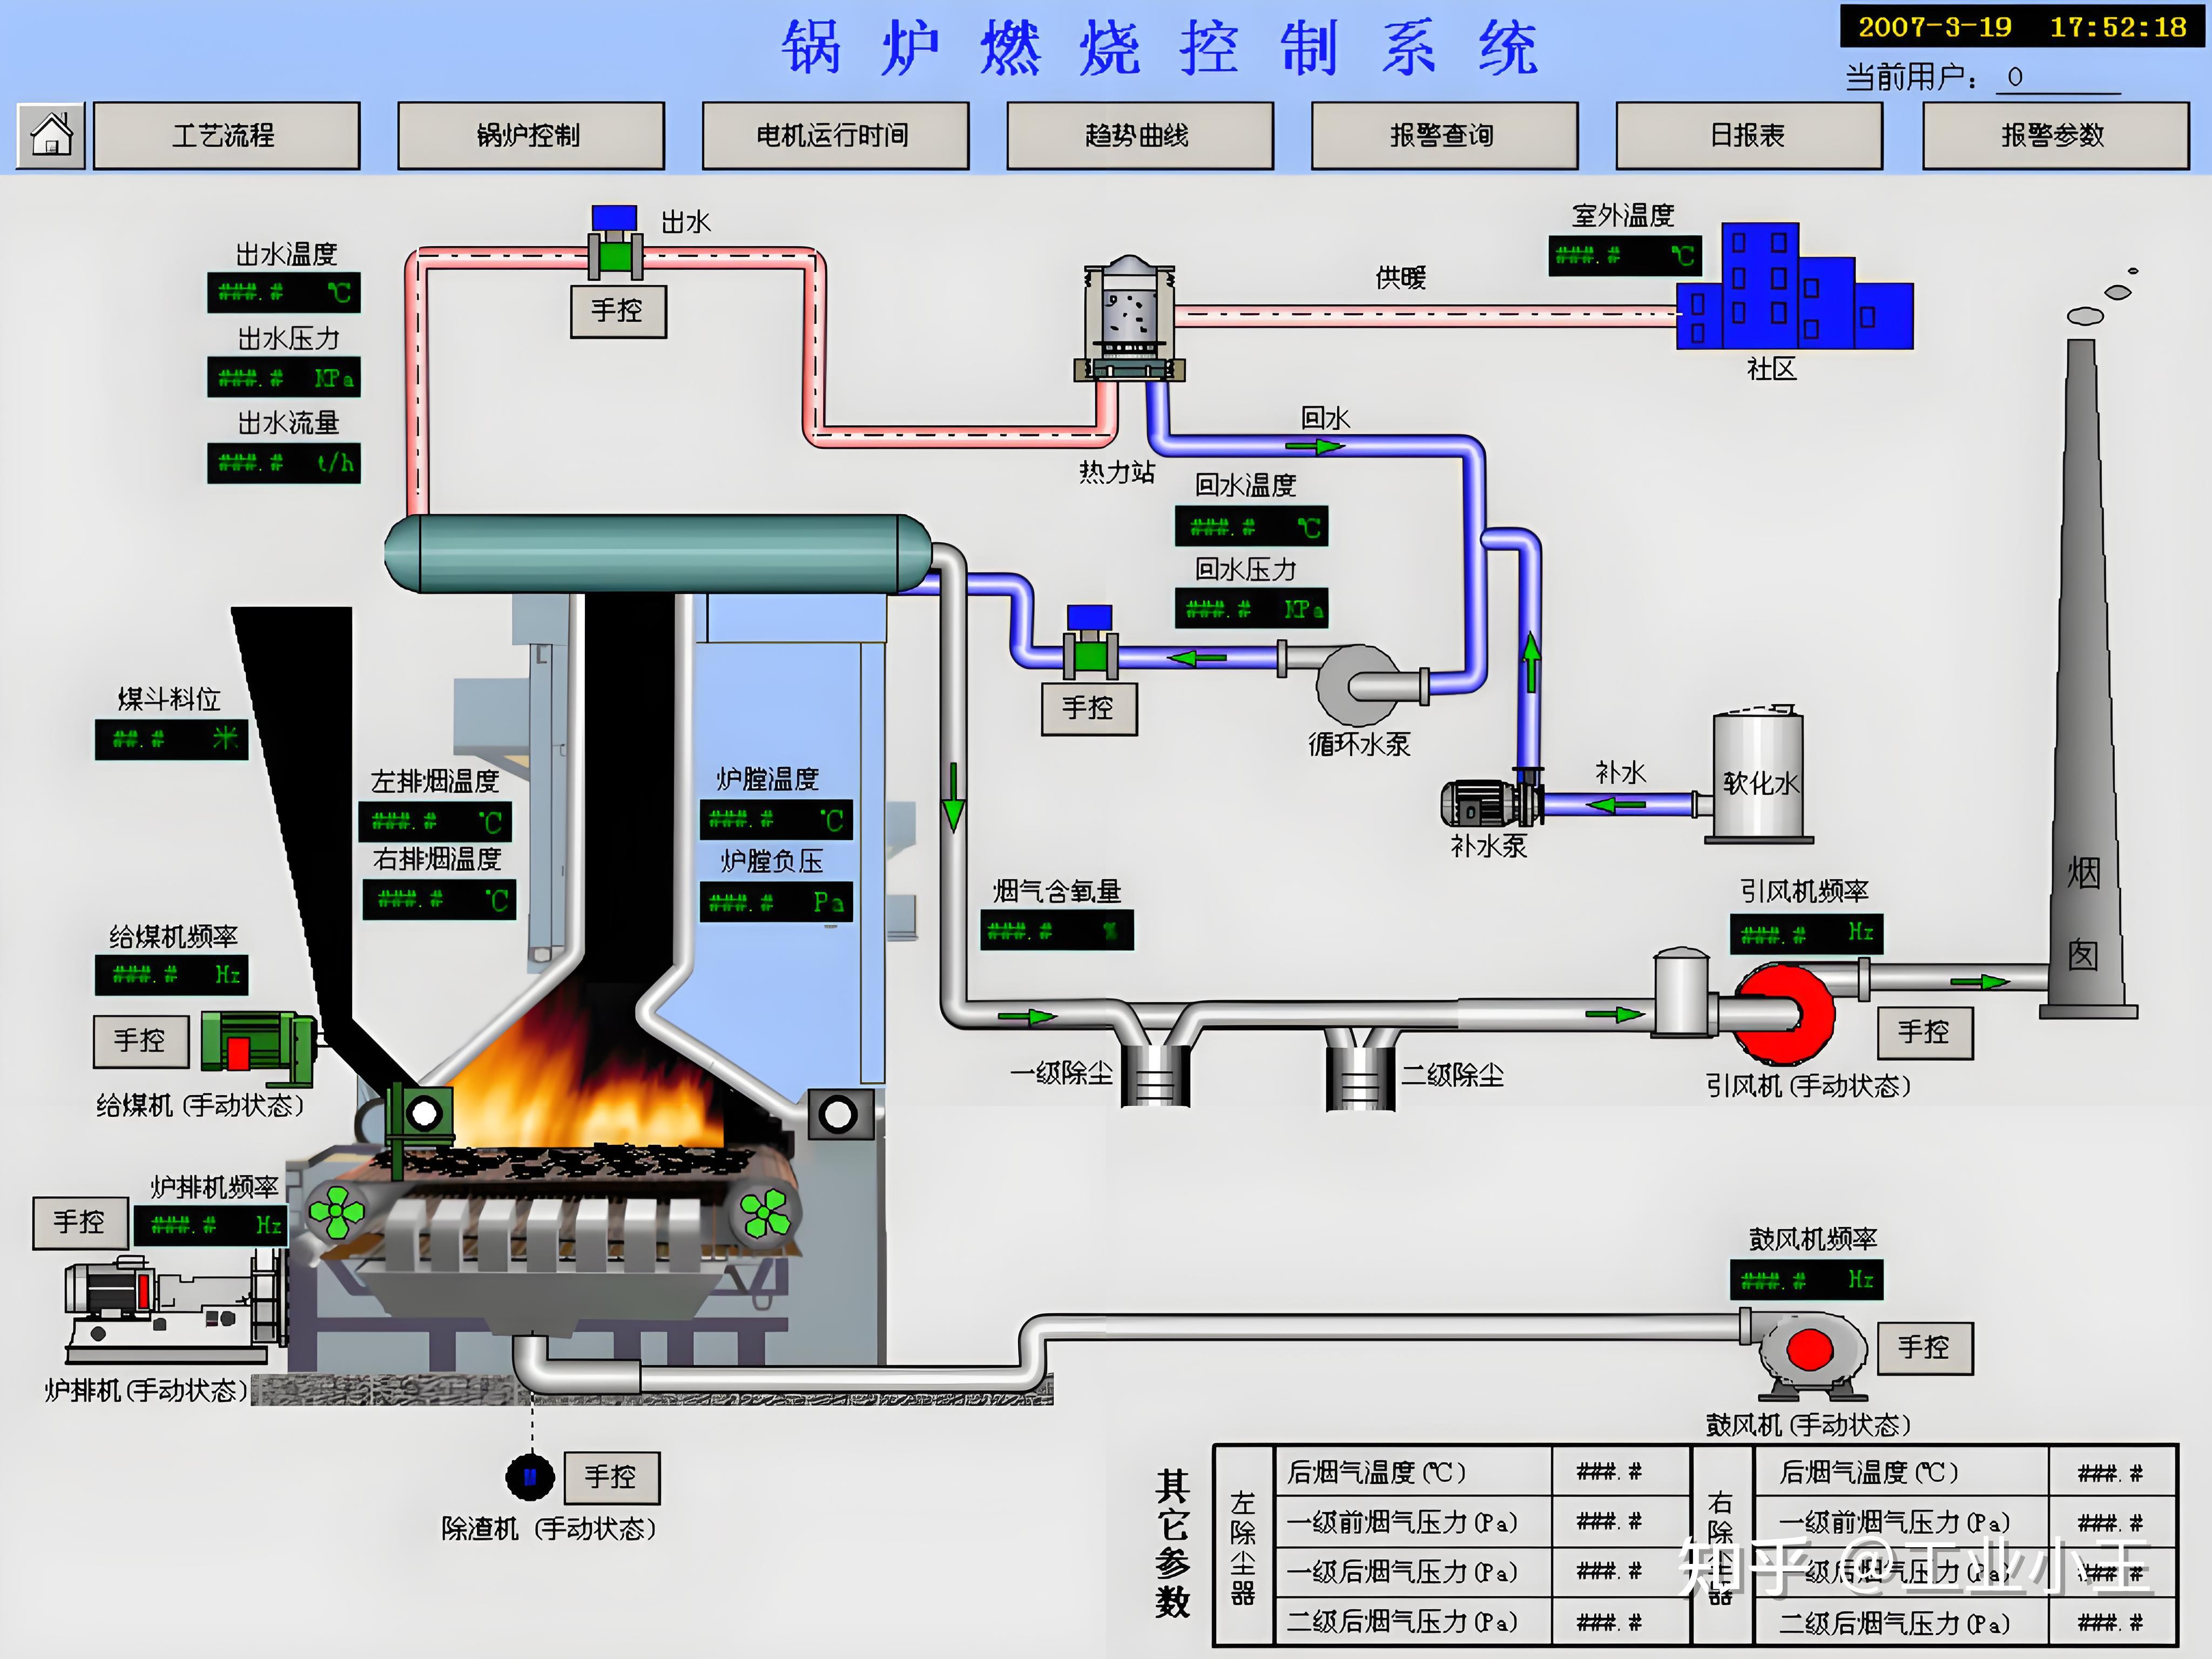Click the 室外温度 value display
This screenshot has width=2212, height=1659.
click(1625, 256)
